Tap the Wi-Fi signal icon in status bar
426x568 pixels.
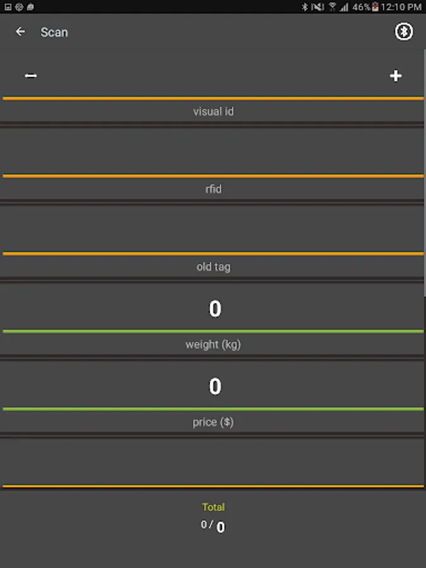pyautogui.click(x=332, y=7)
